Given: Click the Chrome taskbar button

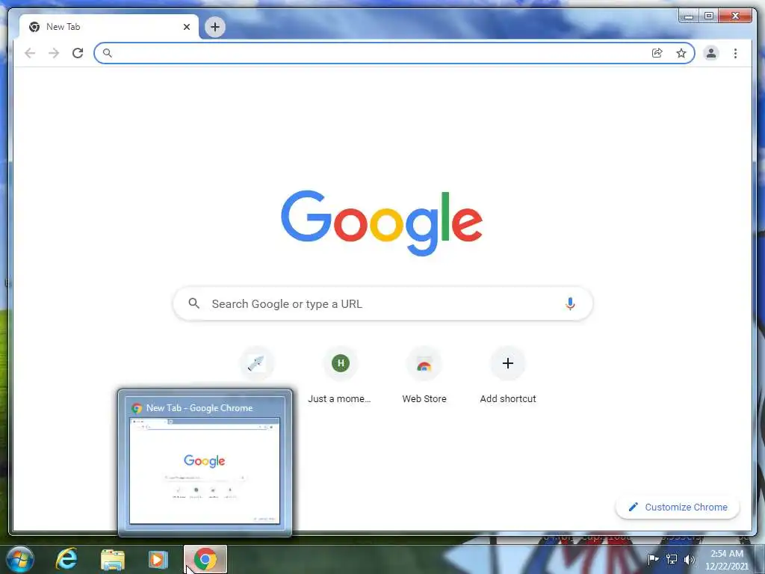Looking at the screenshot, I should click(205, 559).
